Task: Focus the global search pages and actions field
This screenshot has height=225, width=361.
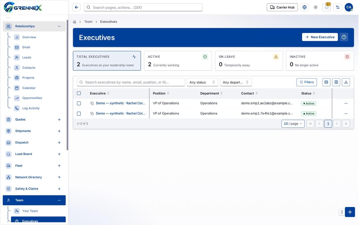Action: click(143, 7)
